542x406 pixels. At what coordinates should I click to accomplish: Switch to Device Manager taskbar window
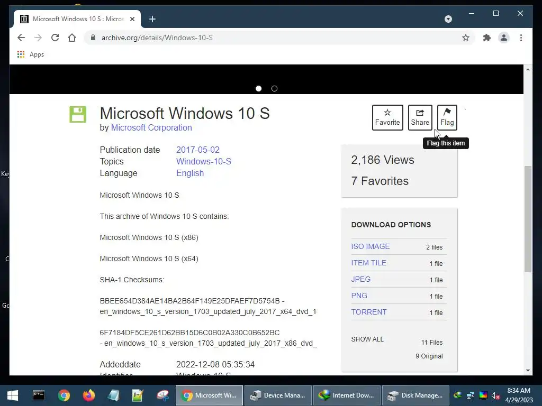(x=278, y=395)
